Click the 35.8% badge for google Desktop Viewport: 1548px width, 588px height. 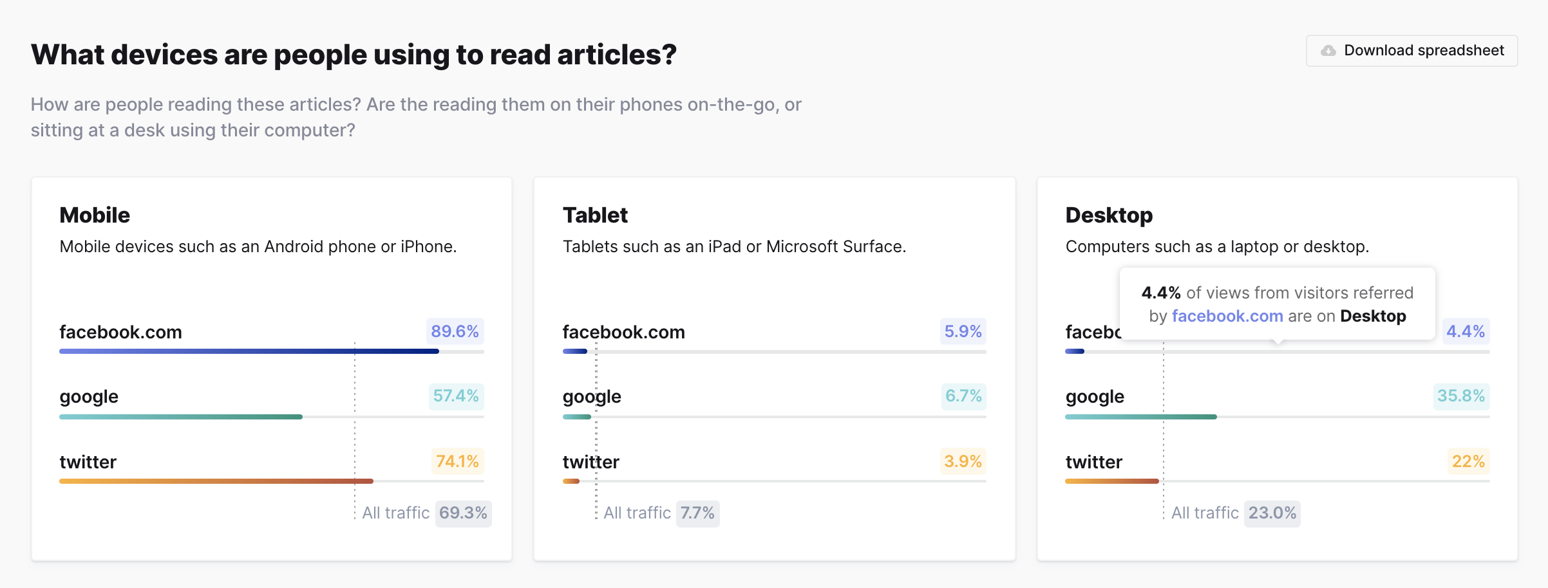tap(1463, 397)
